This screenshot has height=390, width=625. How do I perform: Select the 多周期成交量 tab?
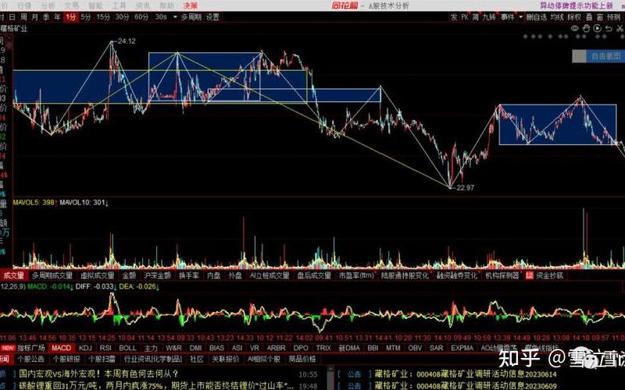pos(52,275)
